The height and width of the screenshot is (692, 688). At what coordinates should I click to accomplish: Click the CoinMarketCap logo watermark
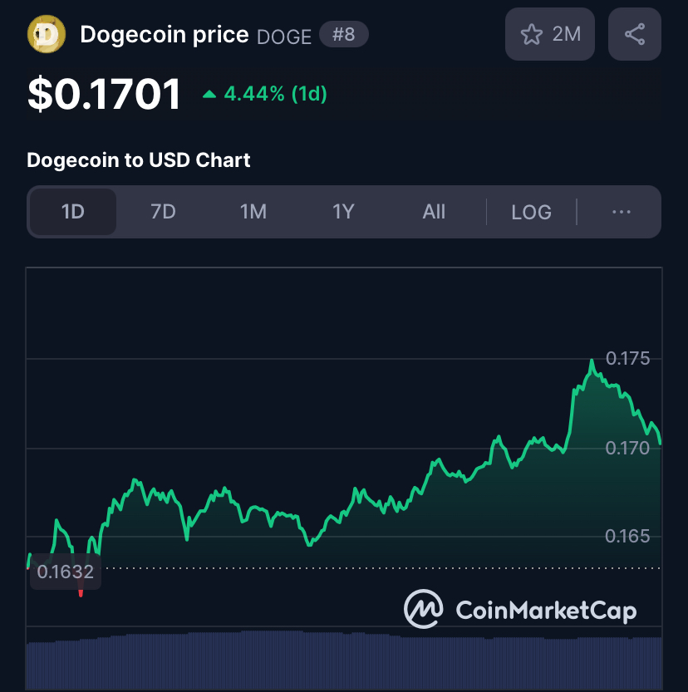520,611
